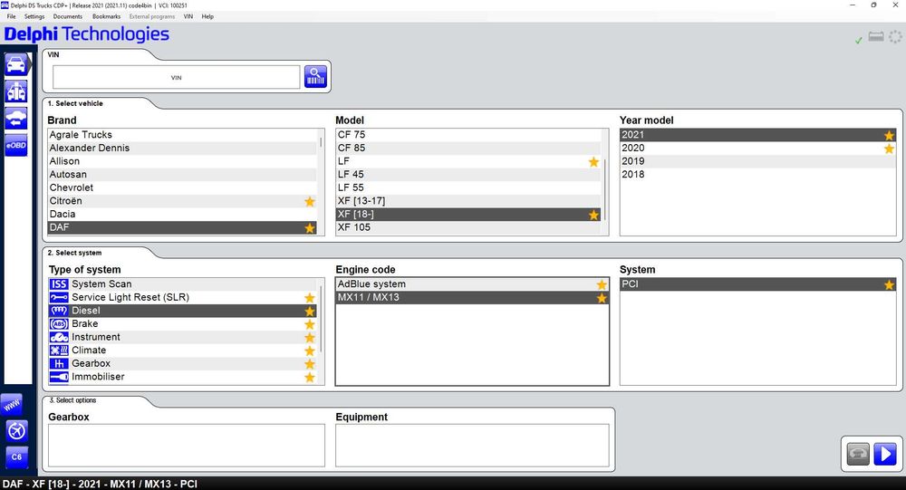Image resolution: width=906 pixels, height=490 pixels.
Task: Select Instrument system type
Action: tap(183, 337)
